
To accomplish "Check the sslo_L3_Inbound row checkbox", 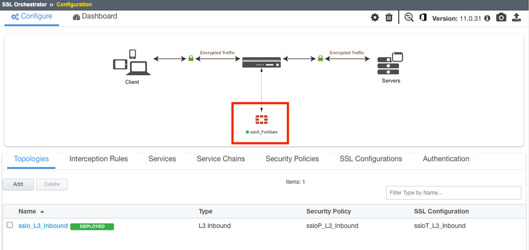I will click(x=10, y=225).
